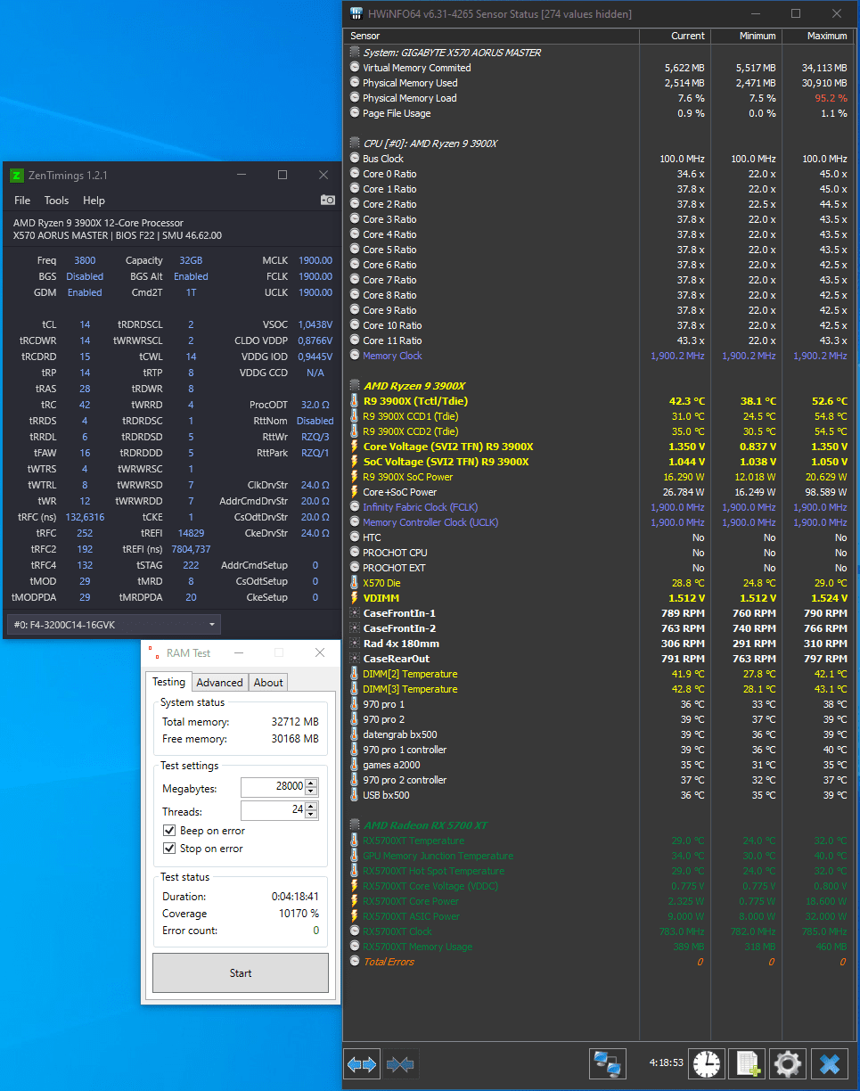
Task: Click chip icon beside AMD Radeon RX 5700 XT
Action: tap(355, 825)
